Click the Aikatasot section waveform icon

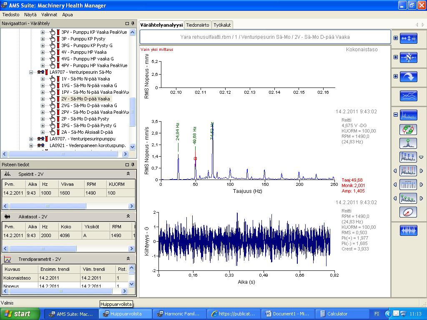click(8, 217)
